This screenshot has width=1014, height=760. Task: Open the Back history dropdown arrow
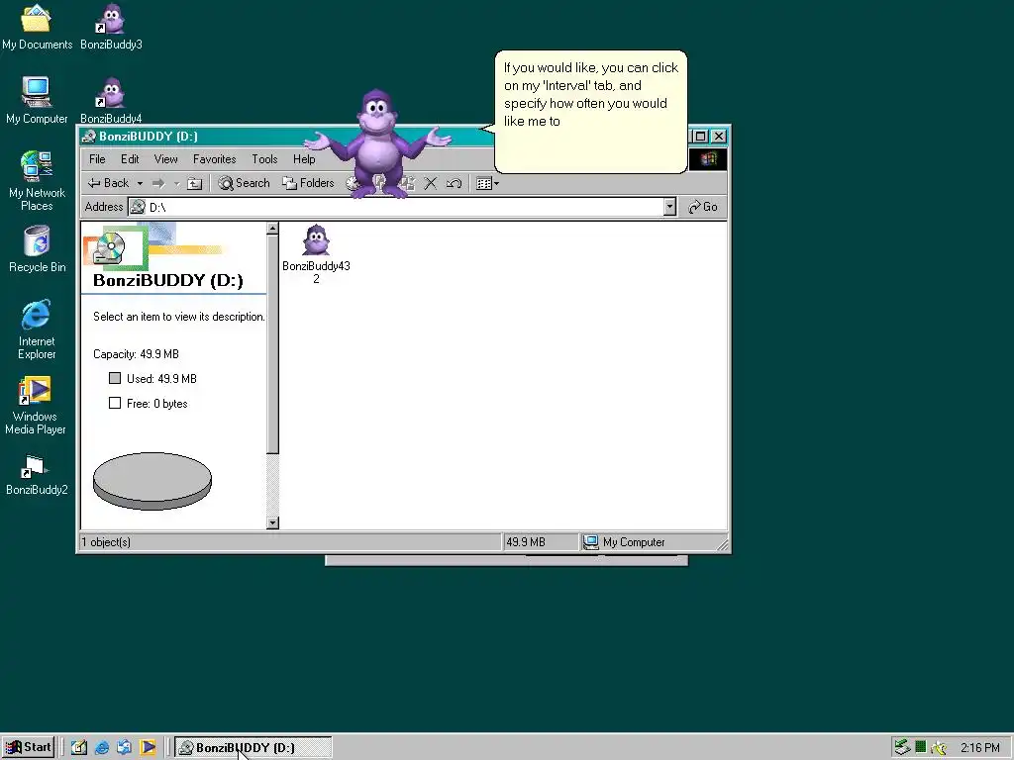[x=140, y=183]
